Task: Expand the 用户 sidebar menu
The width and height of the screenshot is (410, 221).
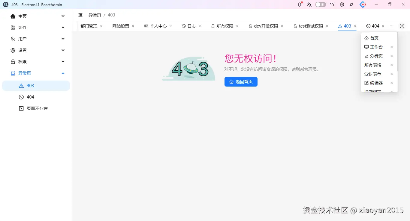Action: [38, 39]
